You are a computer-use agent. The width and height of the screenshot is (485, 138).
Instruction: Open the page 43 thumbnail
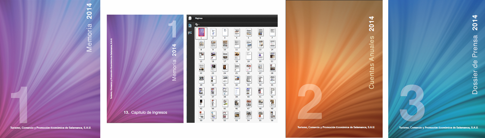click(201, 103)
